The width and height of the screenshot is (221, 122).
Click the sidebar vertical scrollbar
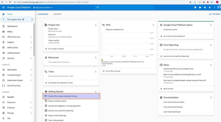coord(34,40)
